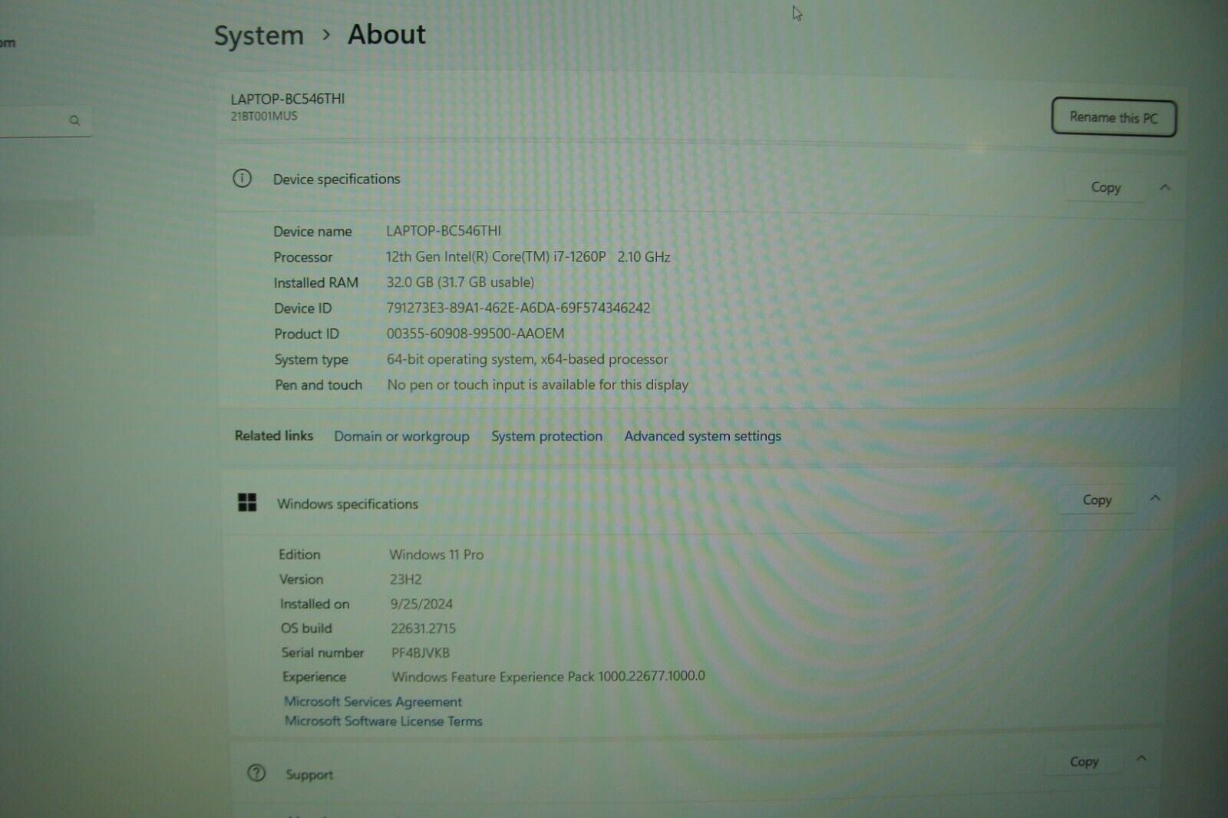The height and width of the screenshot is (818, 1228).
Task: Open the Microsoft Software License Terms link
Action: (384, 721)
